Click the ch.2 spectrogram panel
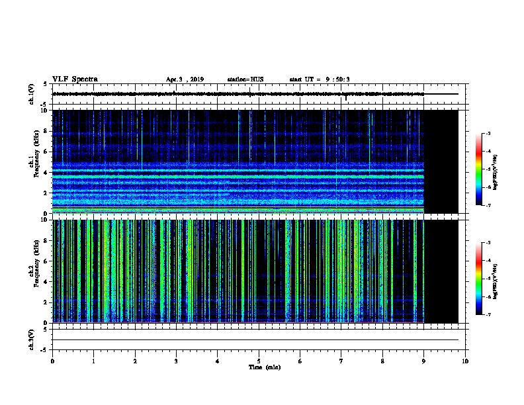The image size is (524, 405). 255,271
